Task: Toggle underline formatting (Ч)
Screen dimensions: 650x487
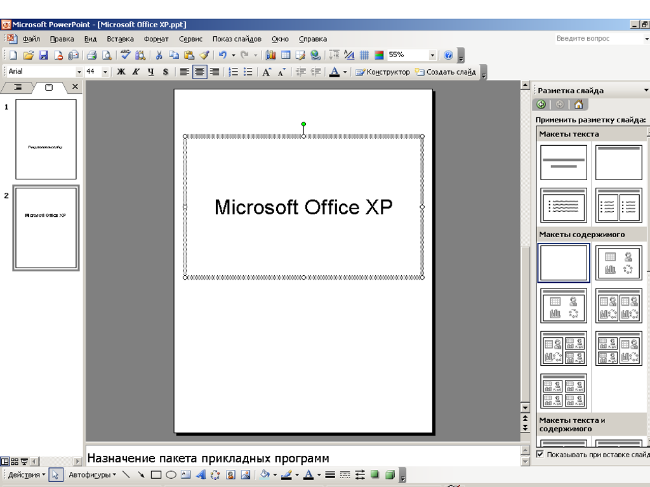Action: pos(150,72)
